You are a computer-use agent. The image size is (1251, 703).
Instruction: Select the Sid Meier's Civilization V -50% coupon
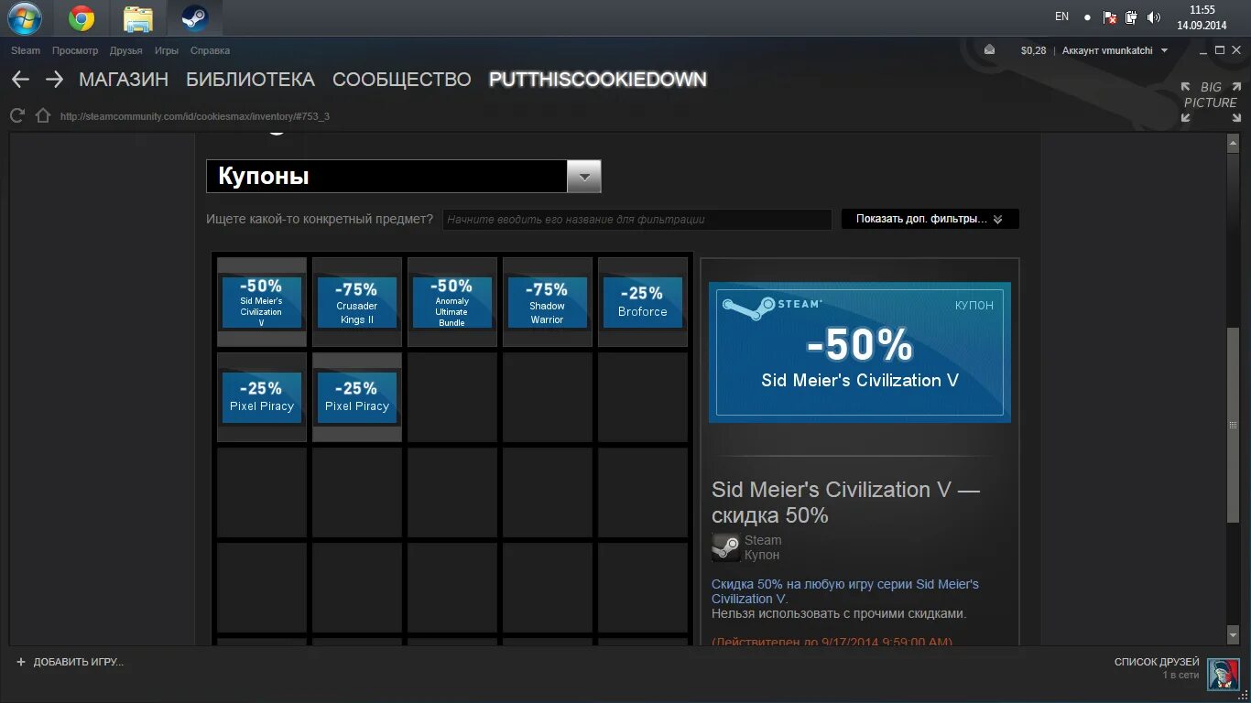pos(262,302)
